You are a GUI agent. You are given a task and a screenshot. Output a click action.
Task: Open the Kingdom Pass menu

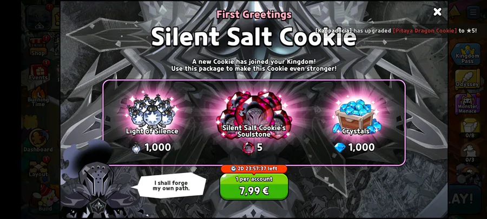click(x=467, y=55)
